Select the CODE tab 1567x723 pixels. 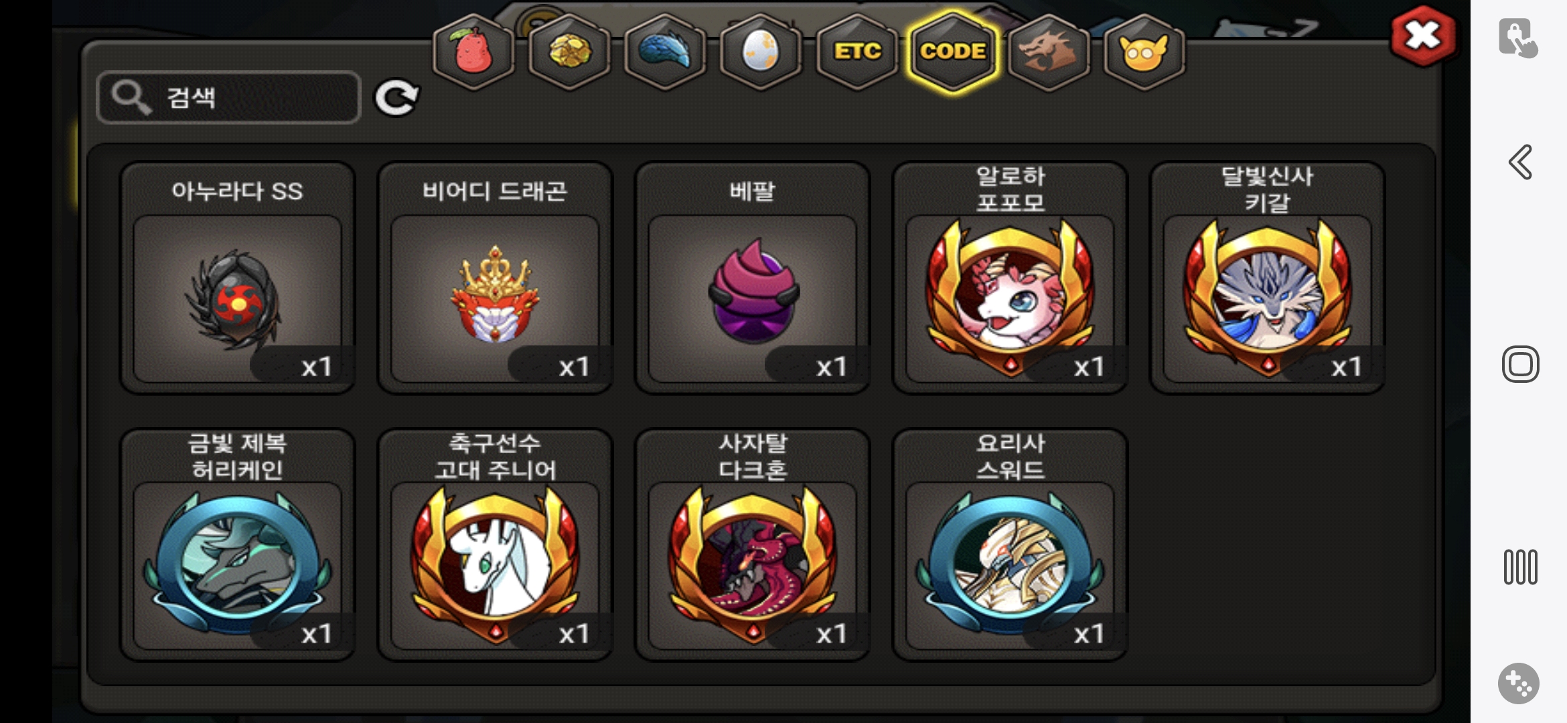tap(953, 52)
